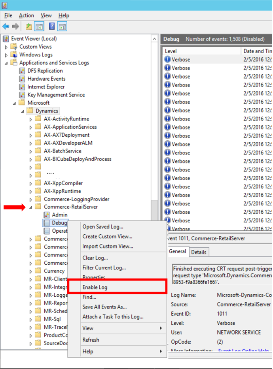Click the Applications and Services Logs folder icon

[x=14, y=62]
